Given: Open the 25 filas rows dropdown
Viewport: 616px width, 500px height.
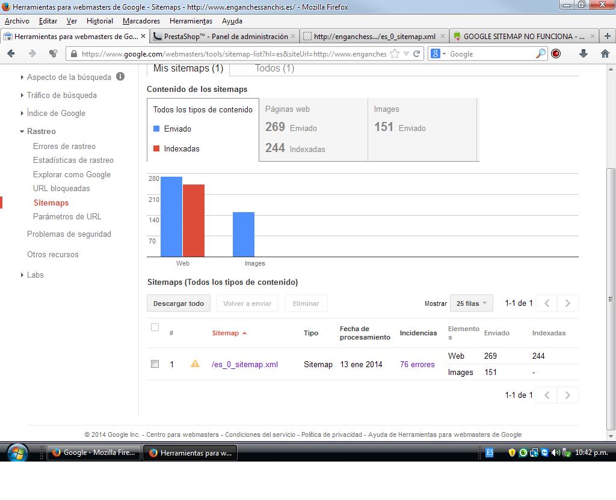Looking at the screenshot, I should point(472,303).
